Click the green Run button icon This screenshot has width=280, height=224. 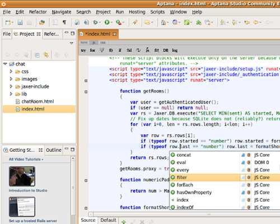[107, 22]
